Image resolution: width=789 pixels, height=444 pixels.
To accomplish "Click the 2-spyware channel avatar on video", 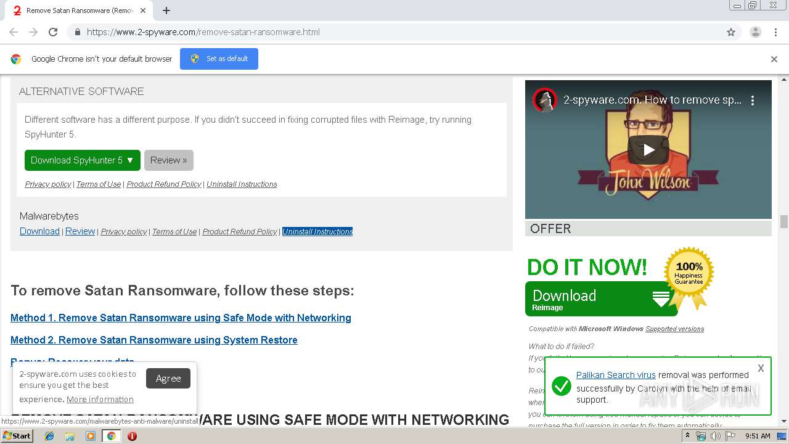I will (x=545, y=100).
